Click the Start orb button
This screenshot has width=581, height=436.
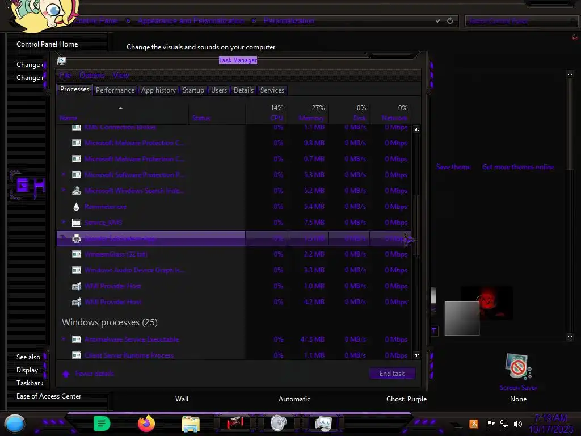point(15,424)
